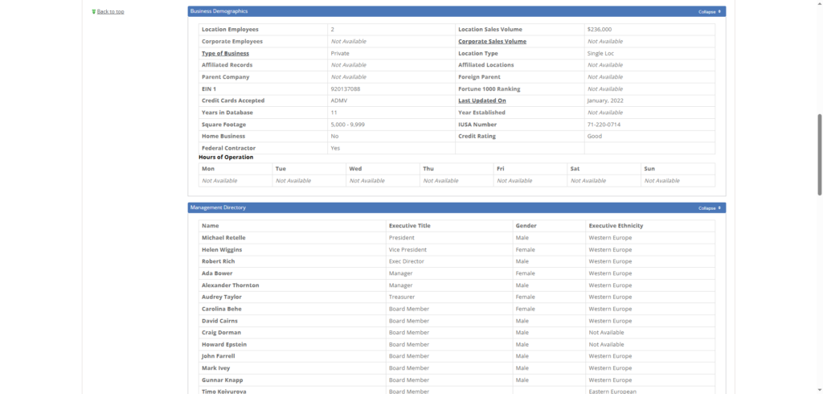823x394 pixels.
Task: Click the Executive Ethnicity column header
Action: pos(616,226)
